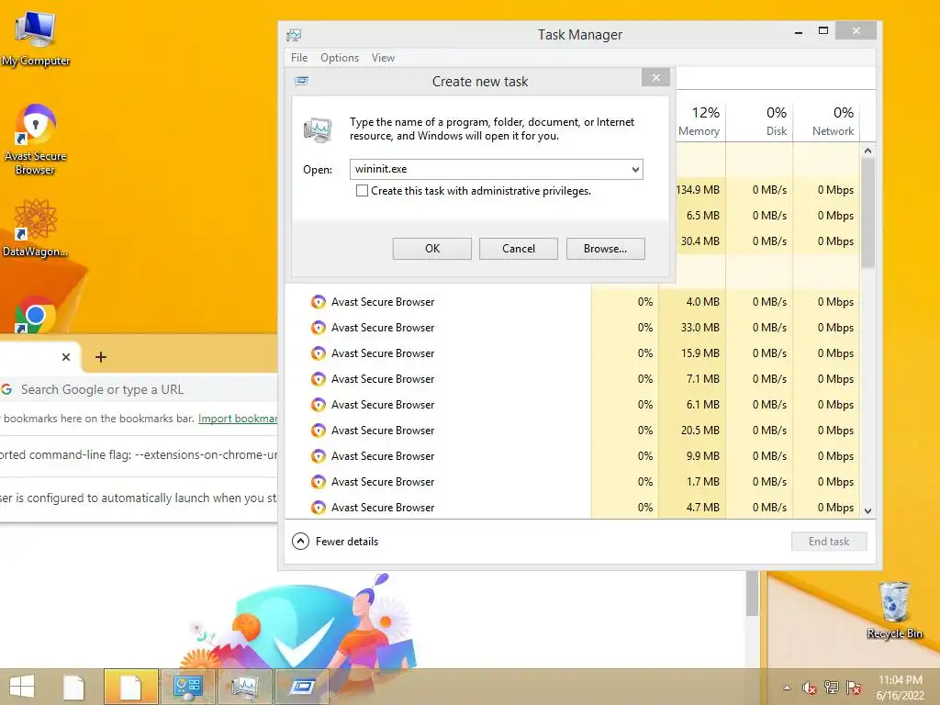Switch to Run dialog taskbar icon
This screenshot has width=940, height=705.
[301, 687]
